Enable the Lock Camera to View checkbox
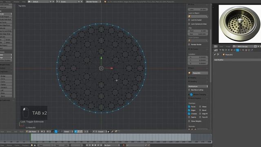 click(x=189, y=24)
